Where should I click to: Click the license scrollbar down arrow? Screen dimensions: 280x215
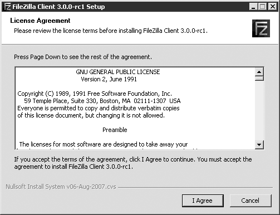(259, 144)
